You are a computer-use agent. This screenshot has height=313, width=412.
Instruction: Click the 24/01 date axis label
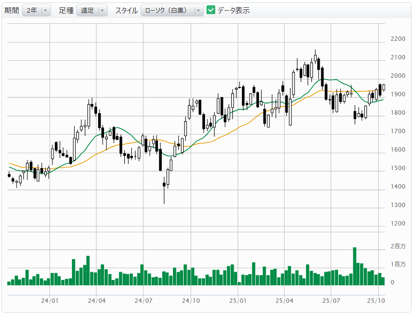pos(50,300)
